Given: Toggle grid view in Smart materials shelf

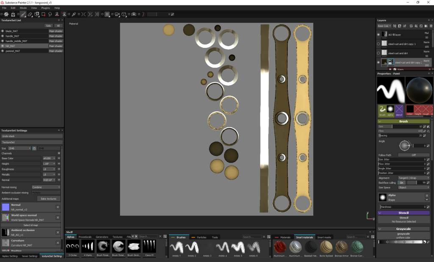Looking at the screenshot, I should (x=373, y=237).
